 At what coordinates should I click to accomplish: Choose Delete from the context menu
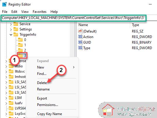pos(42,83)
